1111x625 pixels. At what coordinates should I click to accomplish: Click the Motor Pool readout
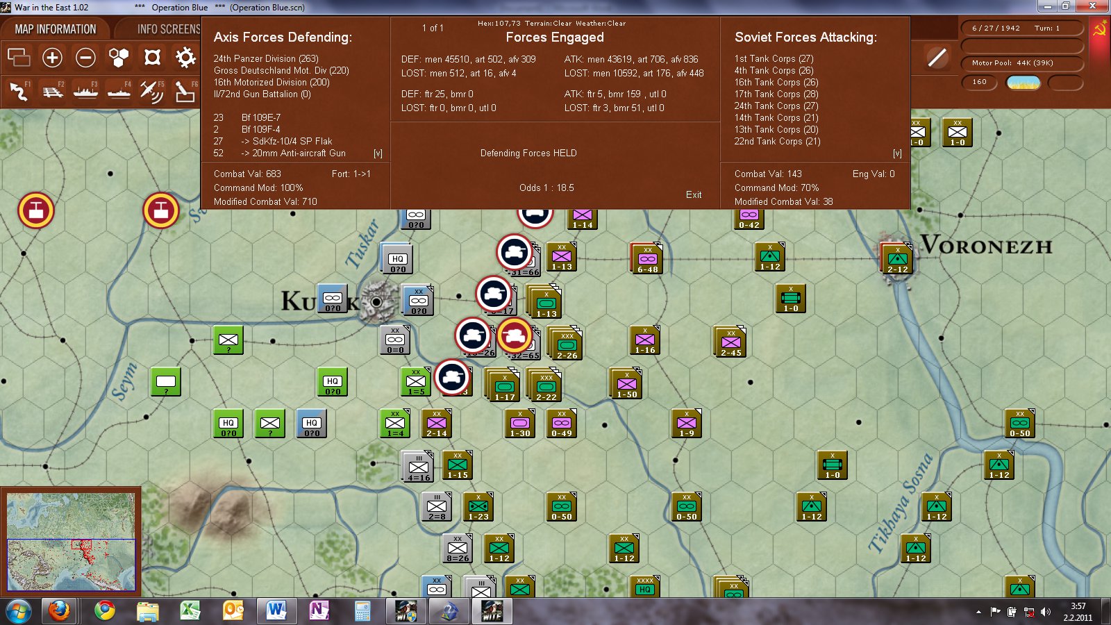click(x=1022, y=63)
